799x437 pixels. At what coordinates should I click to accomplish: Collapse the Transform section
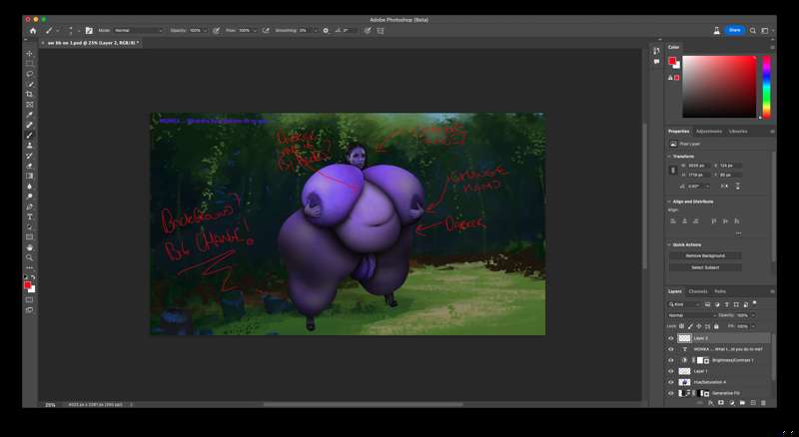(669, 157)
